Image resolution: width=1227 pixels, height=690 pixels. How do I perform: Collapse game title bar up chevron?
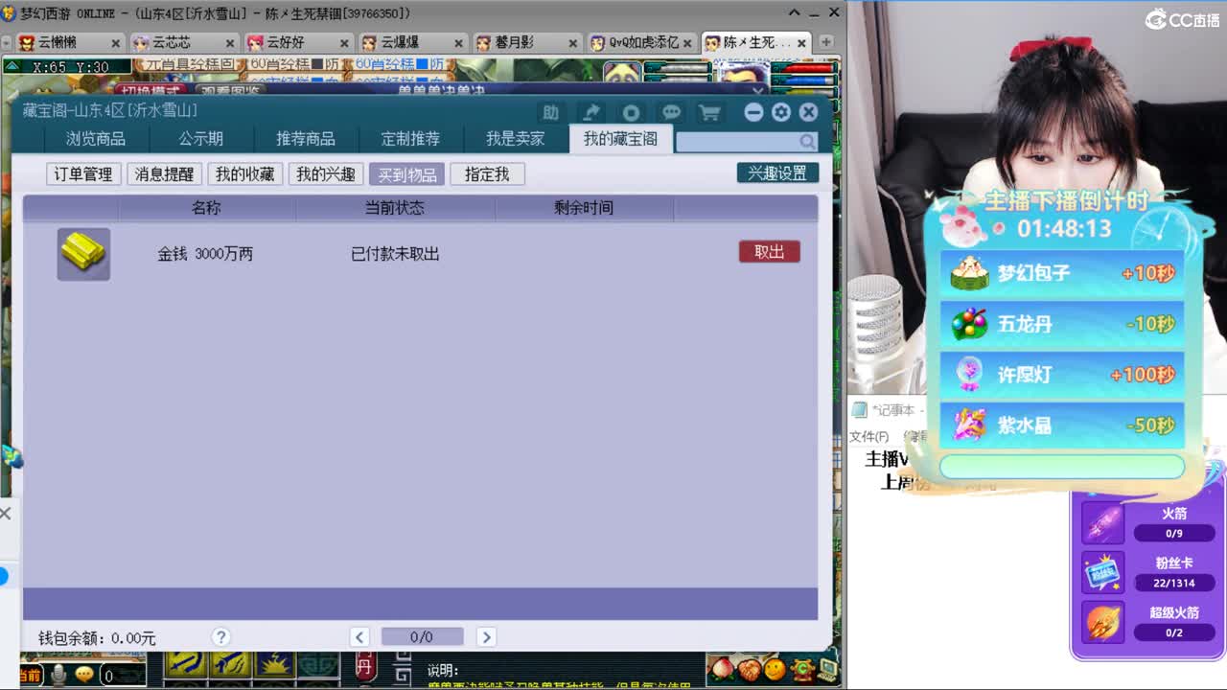[795, 12]
